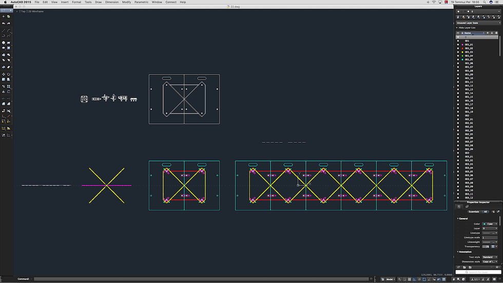This screenshot has height=283, width=503.
Task: Toggle visibility of layer 001_02
Action: [x=458, y=48]
